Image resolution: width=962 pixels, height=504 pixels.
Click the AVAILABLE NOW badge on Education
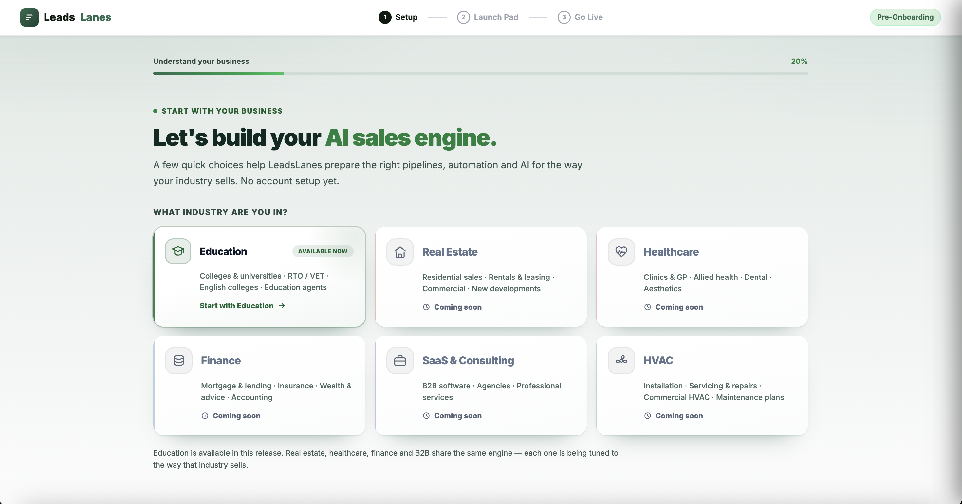[x=323, y=251]
